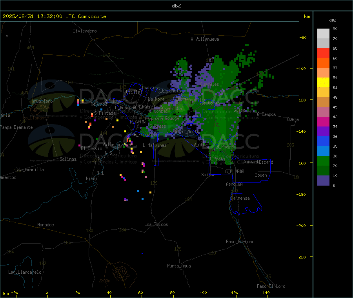Click the Pampa_Diamante label
Screen dimensions: 353x298
tap(16, 127)
